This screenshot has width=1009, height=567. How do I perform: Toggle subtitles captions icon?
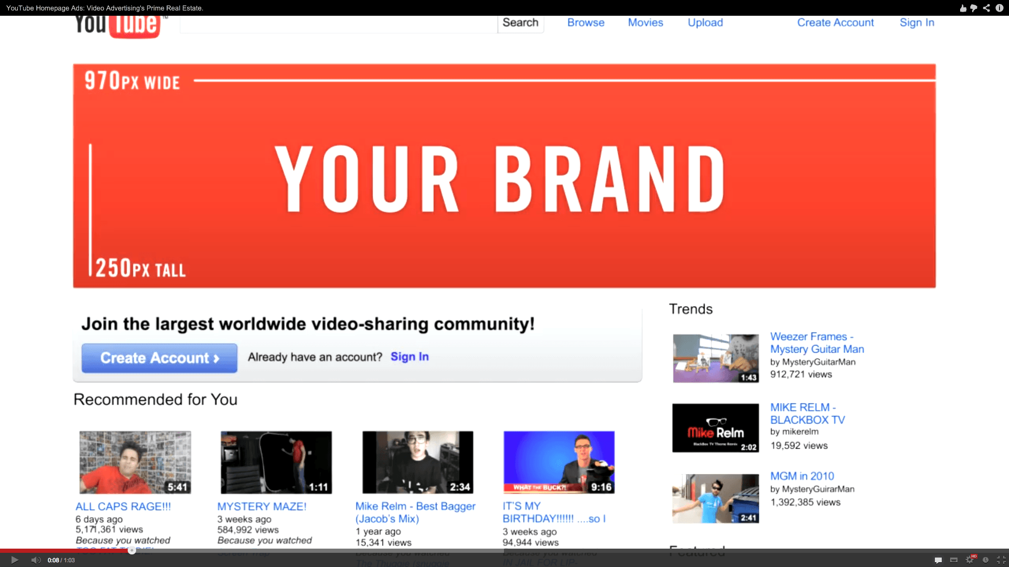(954, 560)
